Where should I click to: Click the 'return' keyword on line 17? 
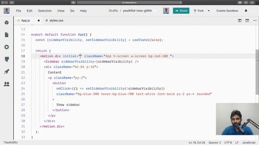41,51
